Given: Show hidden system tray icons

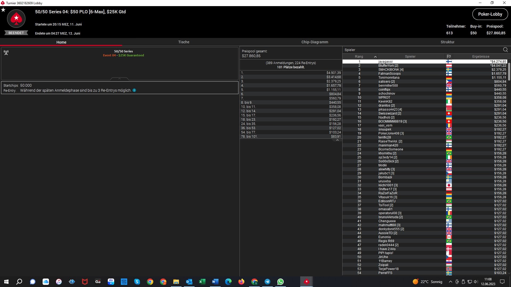Looking at the screenshot, I should coord(450,282).
